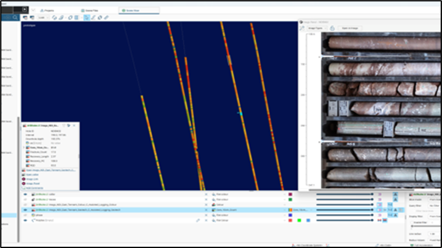Click the drillhole popup vertical scrollbar
Screen dimensions: 442x248
point(79,155)
